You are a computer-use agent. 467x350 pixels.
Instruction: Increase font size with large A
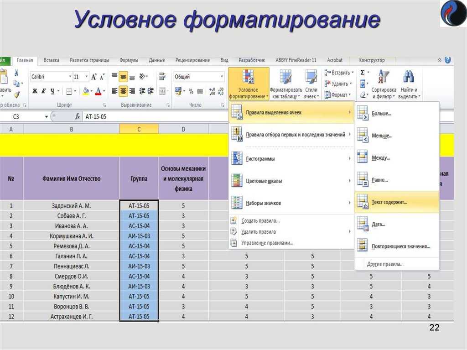(x=93, y=77)
